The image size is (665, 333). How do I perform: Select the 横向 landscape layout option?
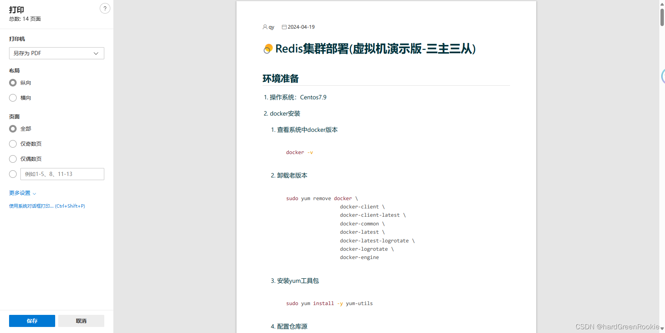pyautogui.click(x=13, y=98)
